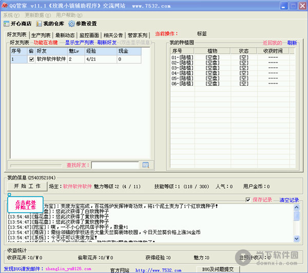
Task: Toggle the steal checkbox for 软件软件软件
Action: (x=31, y=59)
